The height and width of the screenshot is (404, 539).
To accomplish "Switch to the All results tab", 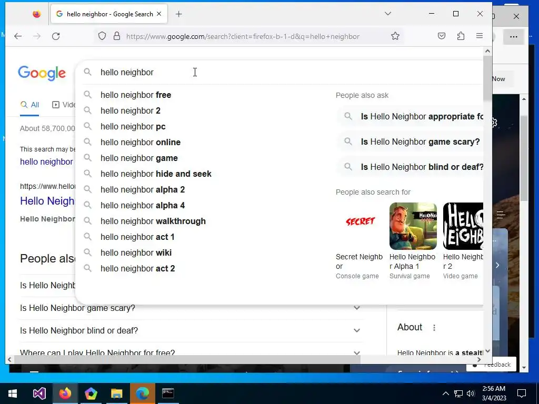I will (29, 105).
